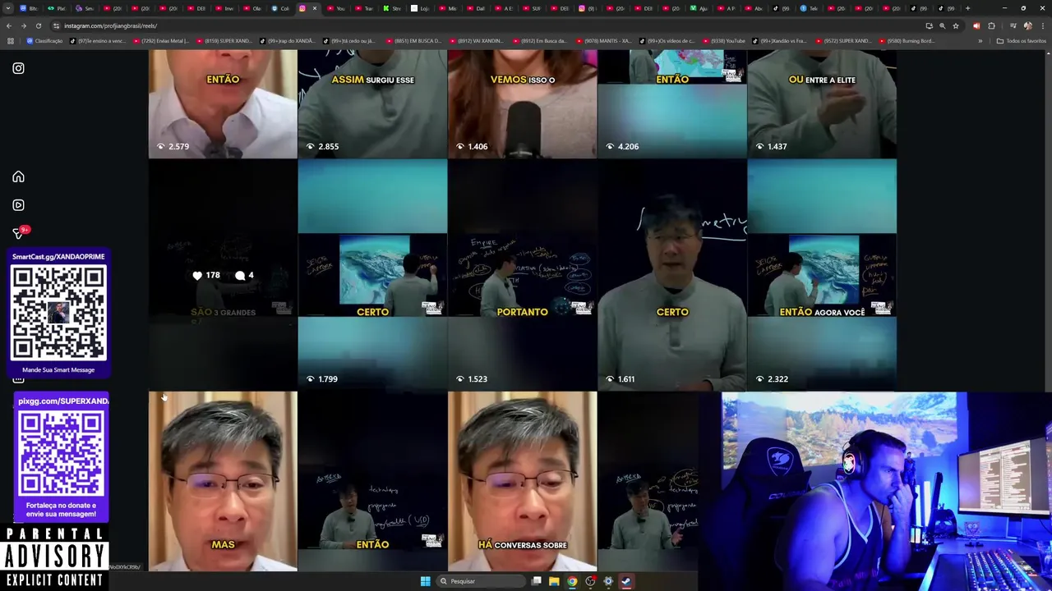Open reel 'CERTO' with 1.611 views

tap(672, 275)
